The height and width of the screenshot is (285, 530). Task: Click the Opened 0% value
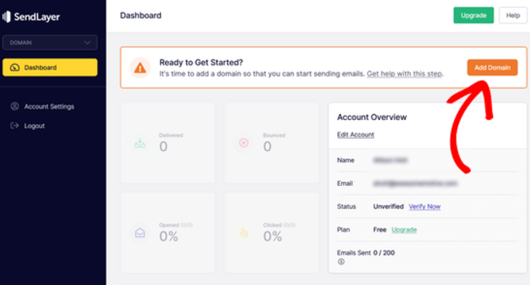coord(169,236)
